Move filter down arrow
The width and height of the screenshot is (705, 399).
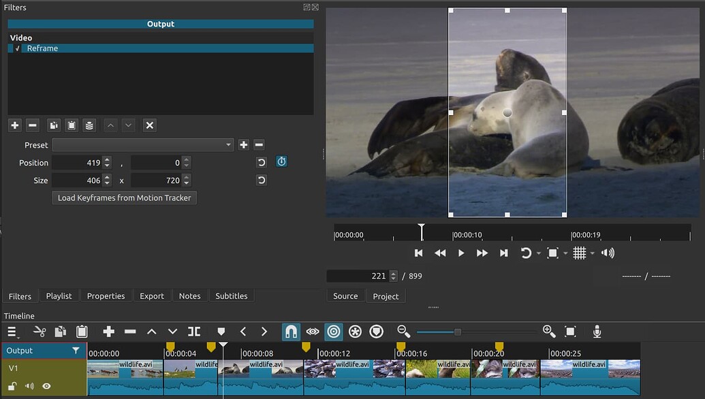(128, 125)
